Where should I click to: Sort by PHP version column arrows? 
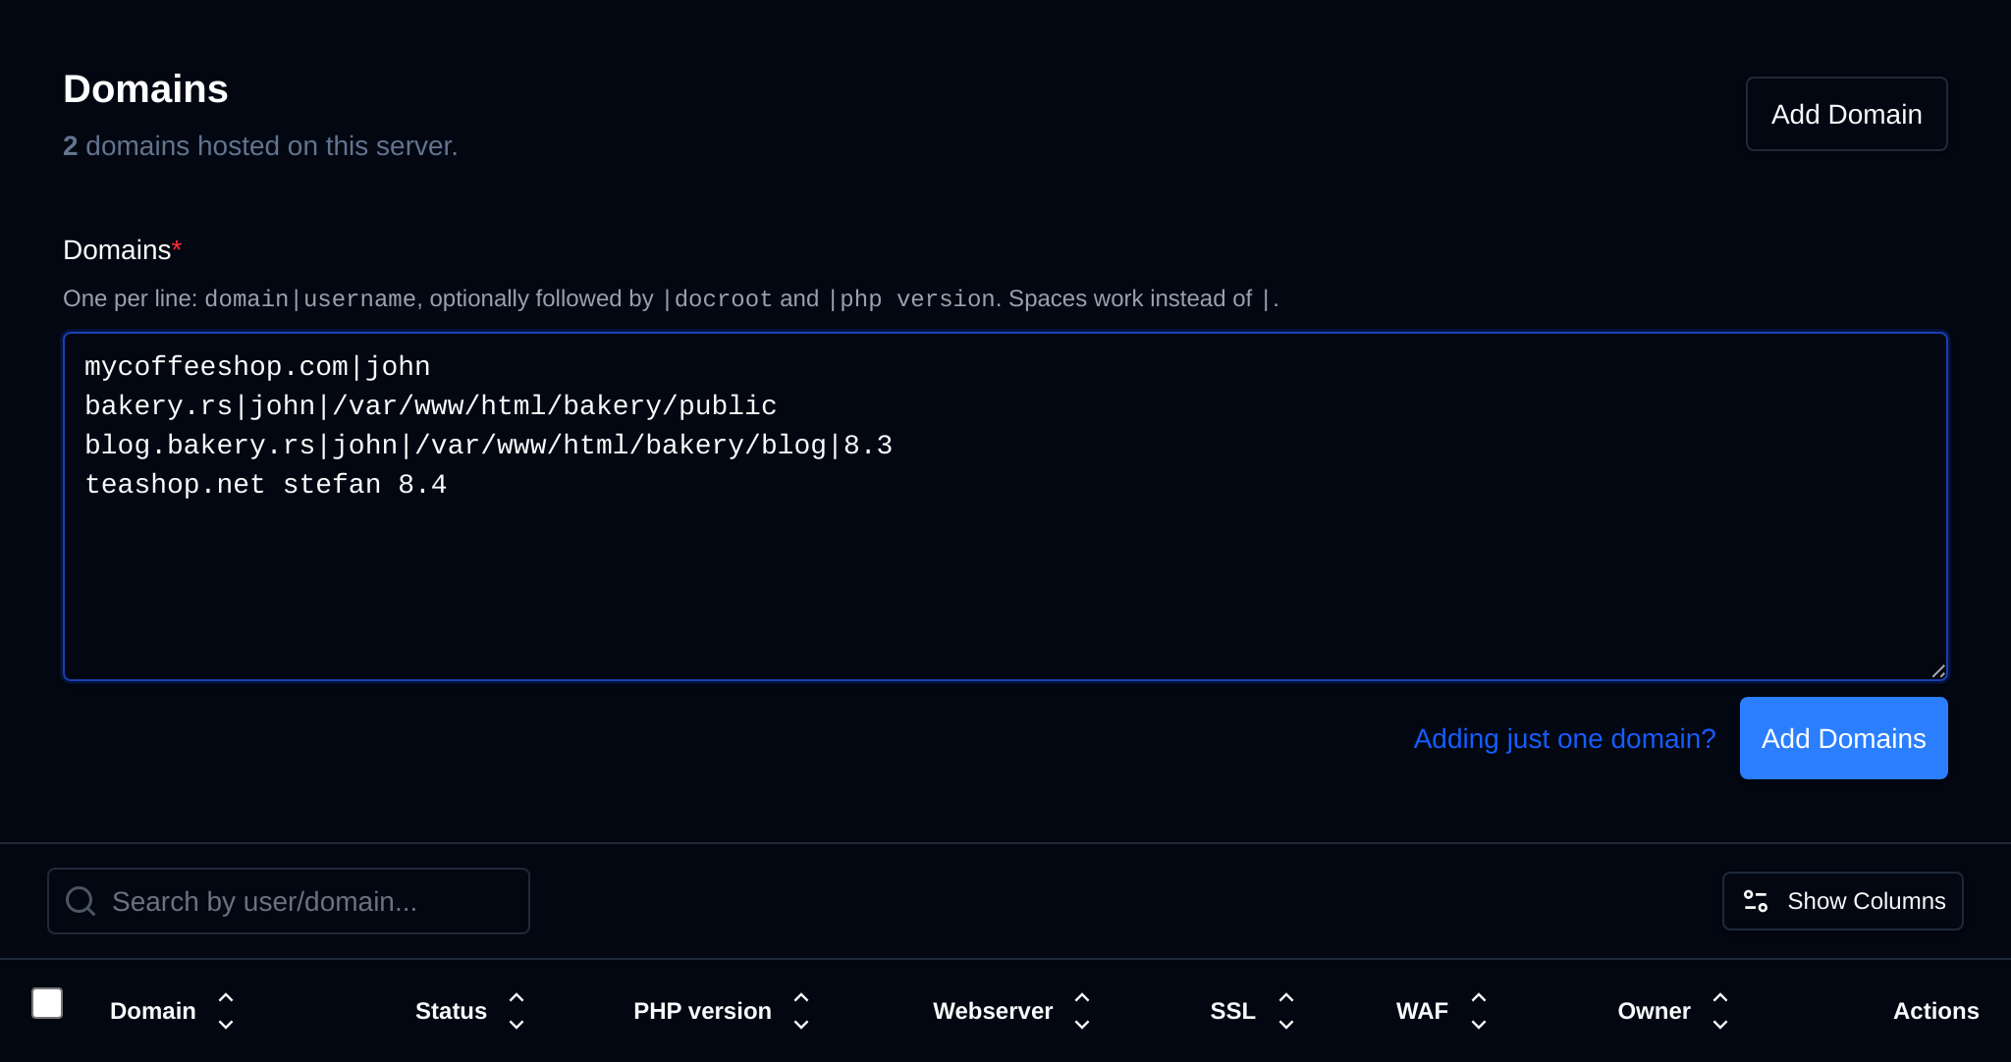801,1011
